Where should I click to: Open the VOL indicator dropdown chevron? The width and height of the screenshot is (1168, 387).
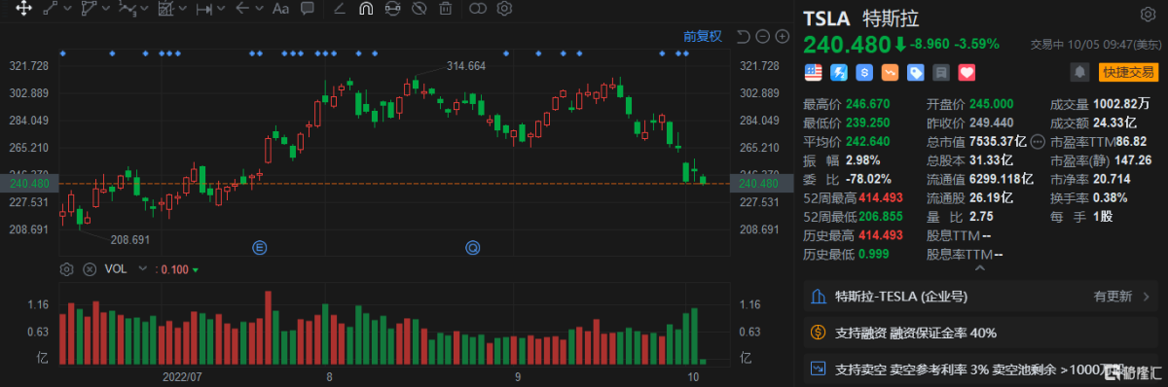(x=142, y=269)
